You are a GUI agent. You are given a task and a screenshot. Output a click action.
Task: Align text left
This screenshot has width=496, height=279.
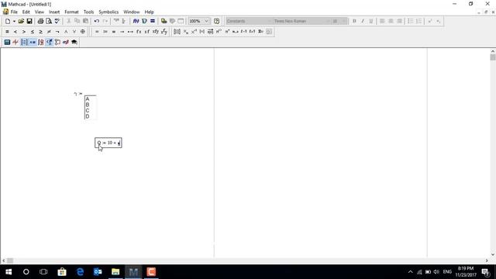[x=382, y=21]
